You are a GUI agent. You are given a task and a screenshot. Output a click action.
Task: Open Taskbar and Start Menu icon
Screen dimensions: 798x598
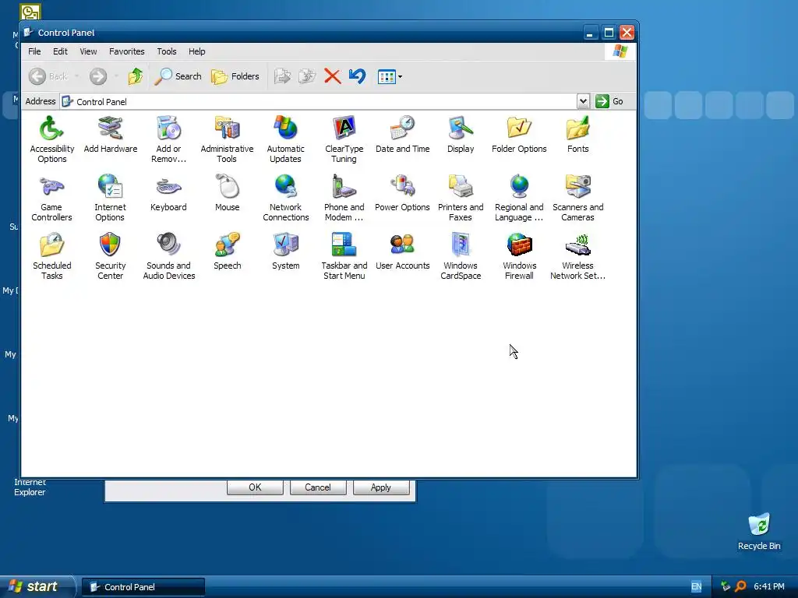pyautogui.click(x=344, y=255)
